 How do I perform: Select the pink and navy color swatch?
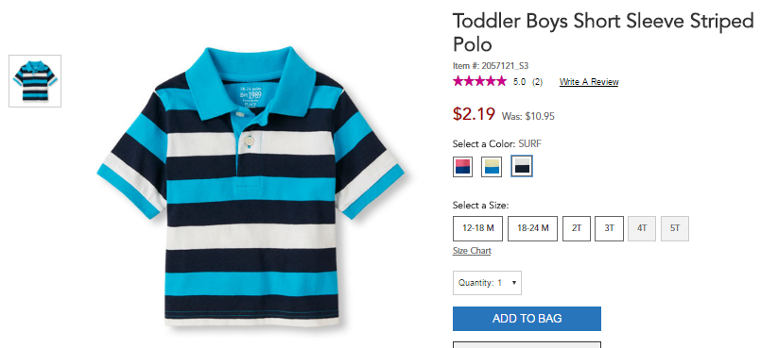[x=462, y=167]
